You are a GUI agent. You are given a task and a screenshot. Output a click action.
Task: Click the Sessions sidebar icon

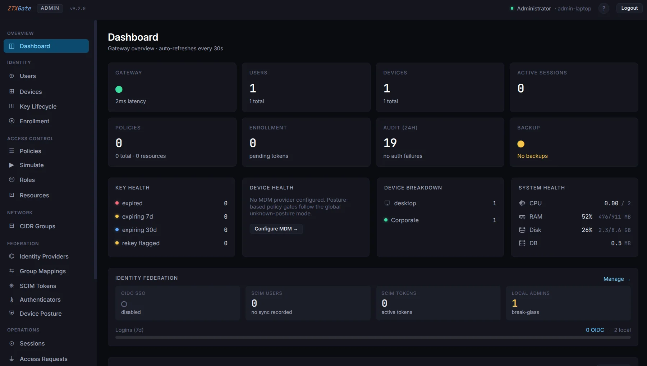(x=12, y=343)
